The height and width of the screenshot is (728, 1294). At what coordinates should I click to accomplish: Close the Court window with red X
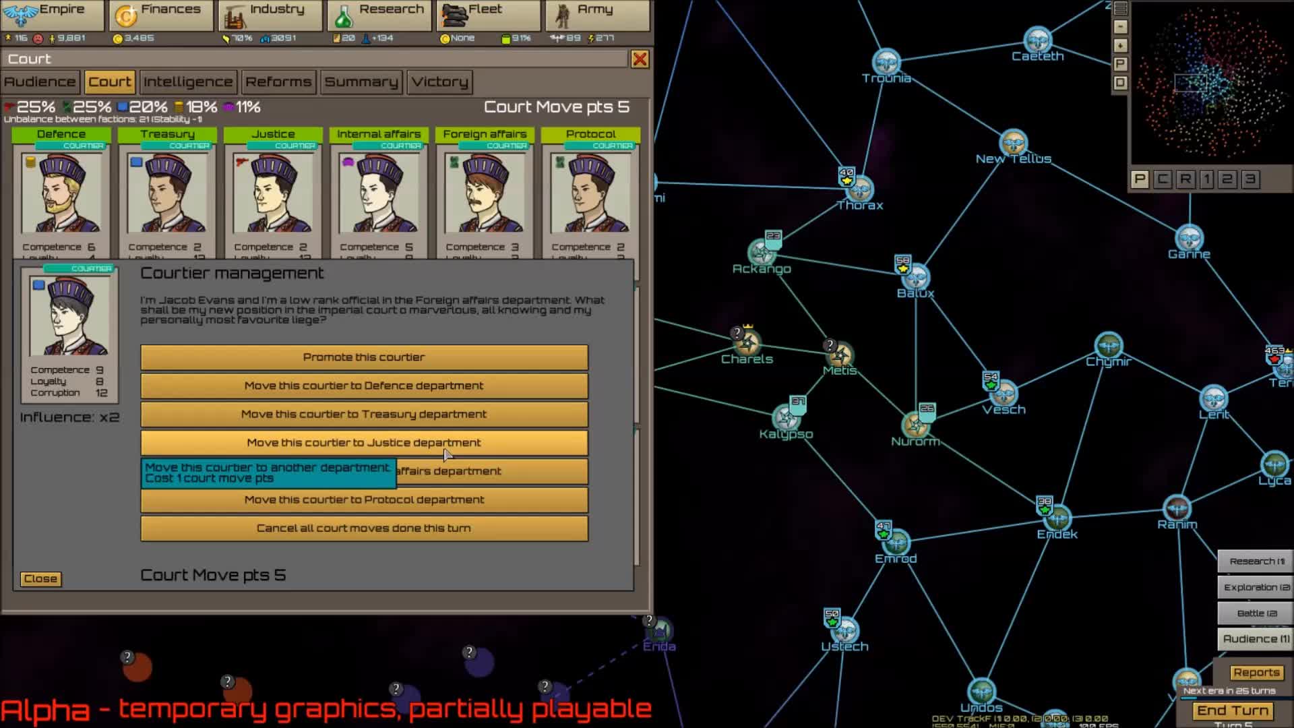(x=640, y=59)
